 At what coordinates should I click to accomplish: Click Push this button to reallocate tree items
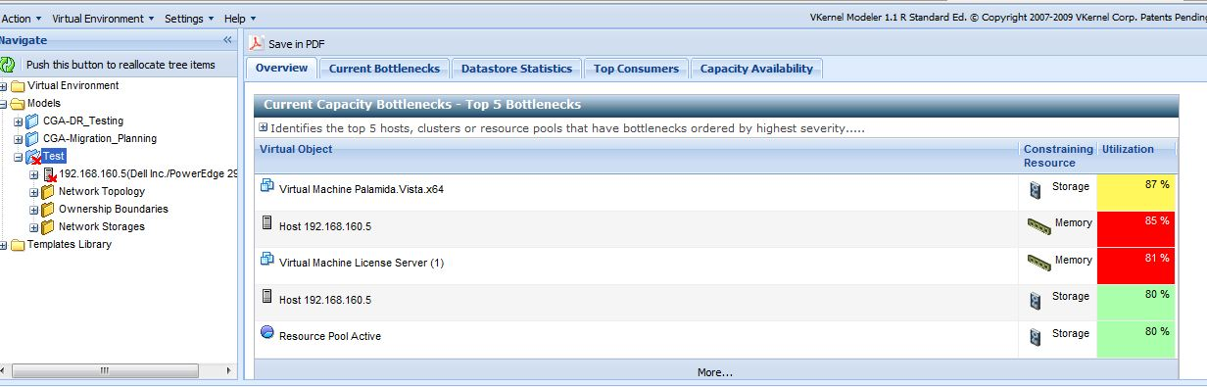point(121,65)
